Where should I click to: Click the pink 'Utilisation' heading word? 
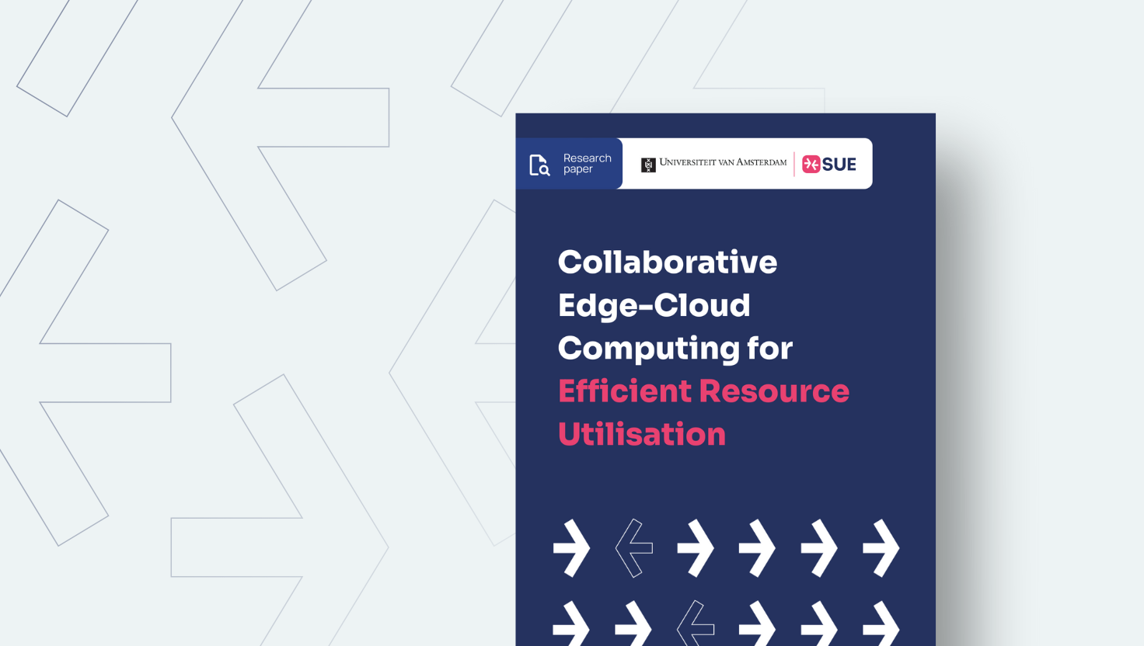coord(642,434)
